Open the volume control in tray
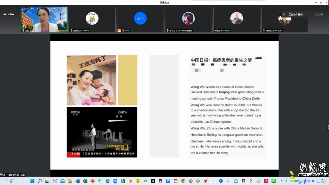This screenshot has height=185, width=329. click(309, 181)
